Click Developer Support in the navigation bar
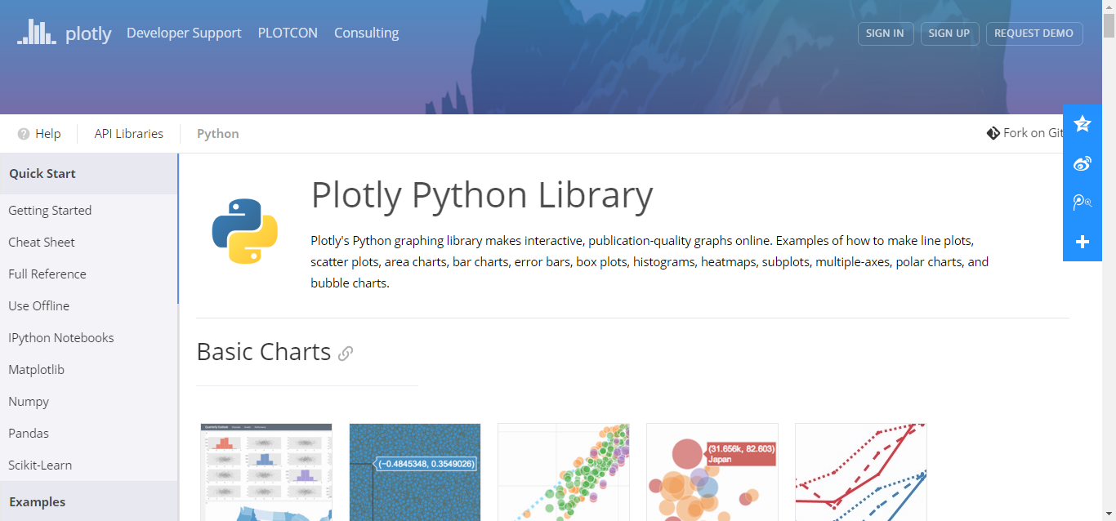 [x=184, y=33]
